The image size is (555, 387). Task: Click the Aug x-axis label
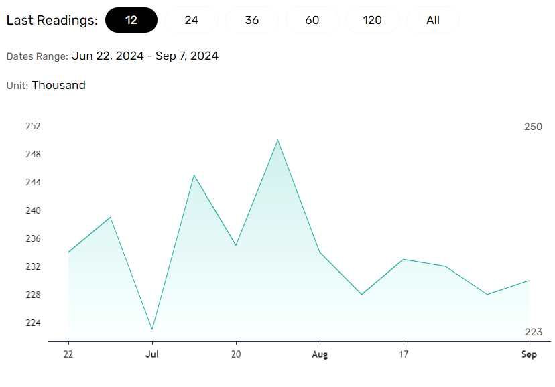[x=320, y=354]
